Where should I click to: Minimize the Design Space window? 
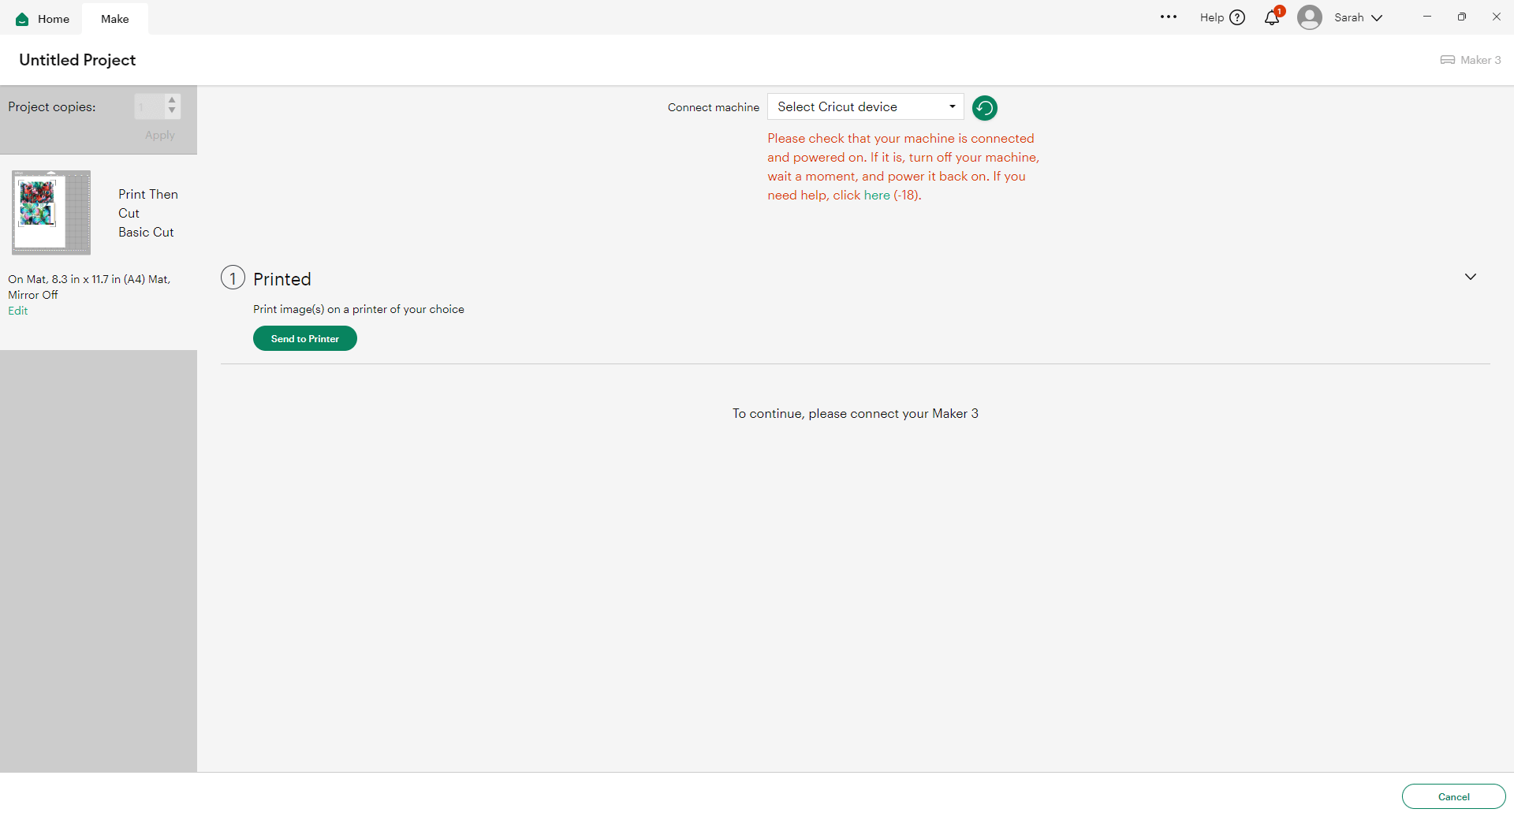click(1427, 17)
